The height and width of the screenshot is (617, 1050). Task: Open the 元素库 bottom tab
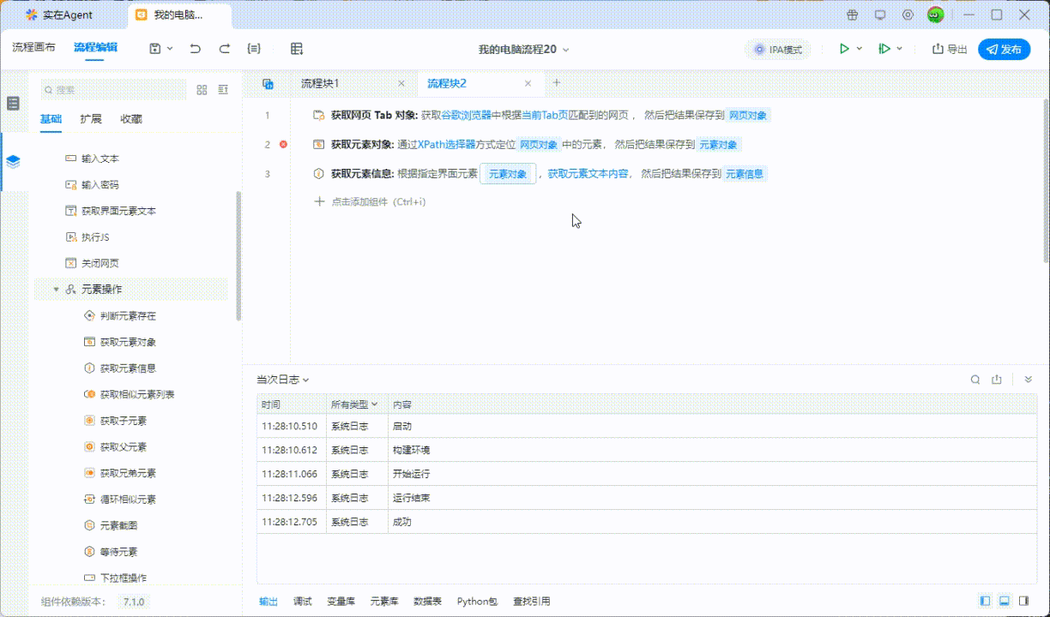point(384,602)
